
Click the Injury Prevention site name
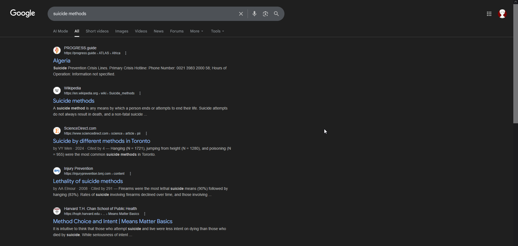tap(78, 168)
